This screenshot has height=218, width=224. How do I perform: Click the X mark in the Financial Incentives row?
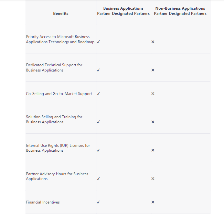(153, 202)
